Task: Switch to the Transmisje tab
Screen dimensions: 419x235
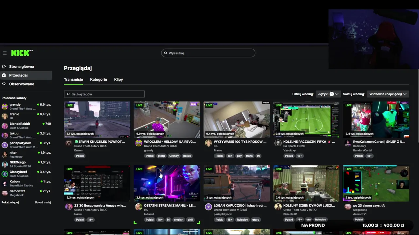Action: [x=73, y=79]
